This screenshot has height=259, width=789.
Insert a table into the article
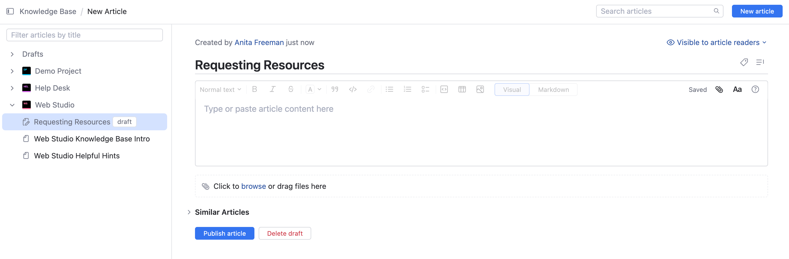tap(462, 89)
